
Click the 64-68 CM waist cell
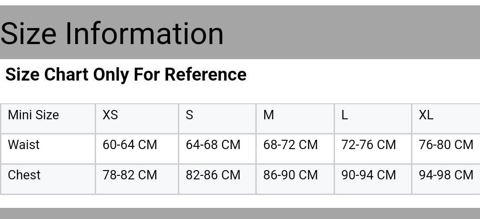pos(213,145)
